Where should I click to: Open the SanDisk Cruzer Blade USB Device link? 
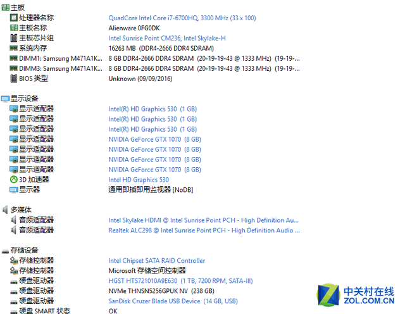(x=173, y=301)
